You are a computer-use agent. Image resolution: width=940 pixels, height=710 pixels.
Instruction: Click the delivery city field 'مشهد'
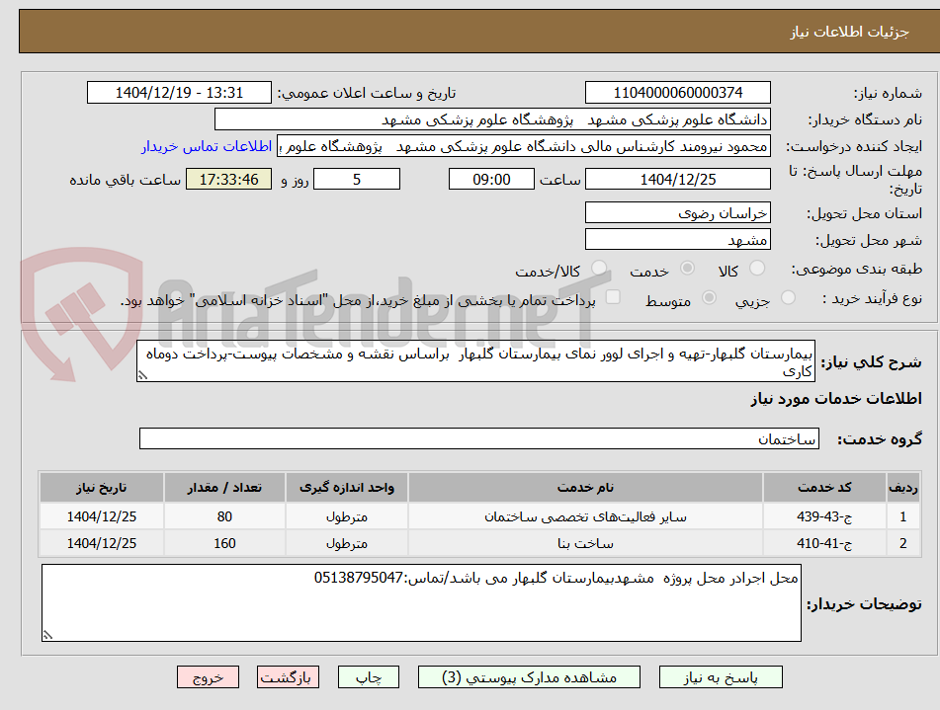[677, 240]
